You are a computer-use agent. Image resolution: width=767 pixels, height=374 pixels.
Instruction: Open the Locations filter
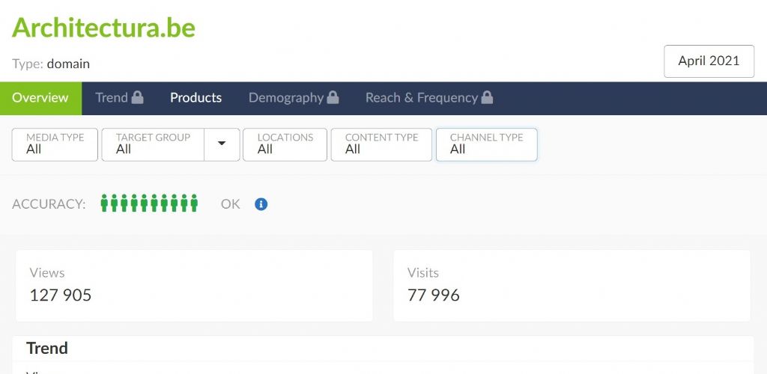pos(285,144)
